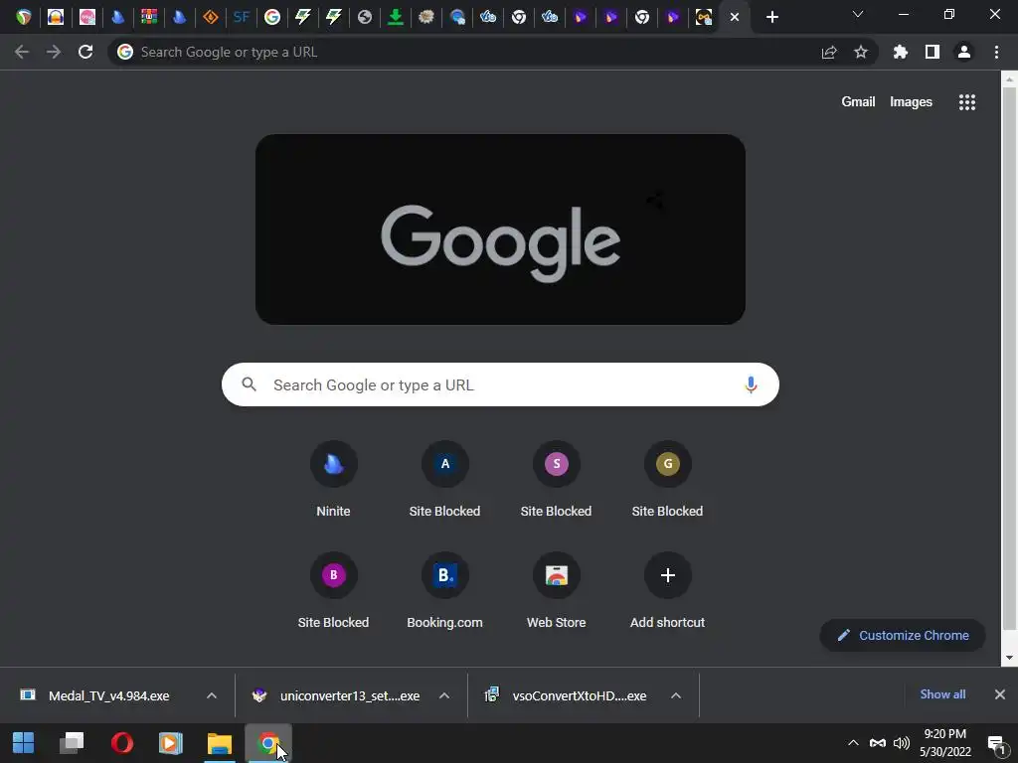The width and height of the screenshot is (1018, 763).
Task: Switch to the Audacity headphones tab
Action: (x=56, y=17)
